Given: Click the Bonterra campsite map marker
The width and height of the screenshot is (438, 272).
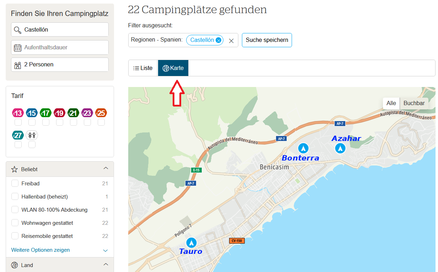Looking at the screenshot, I should 303,148.
